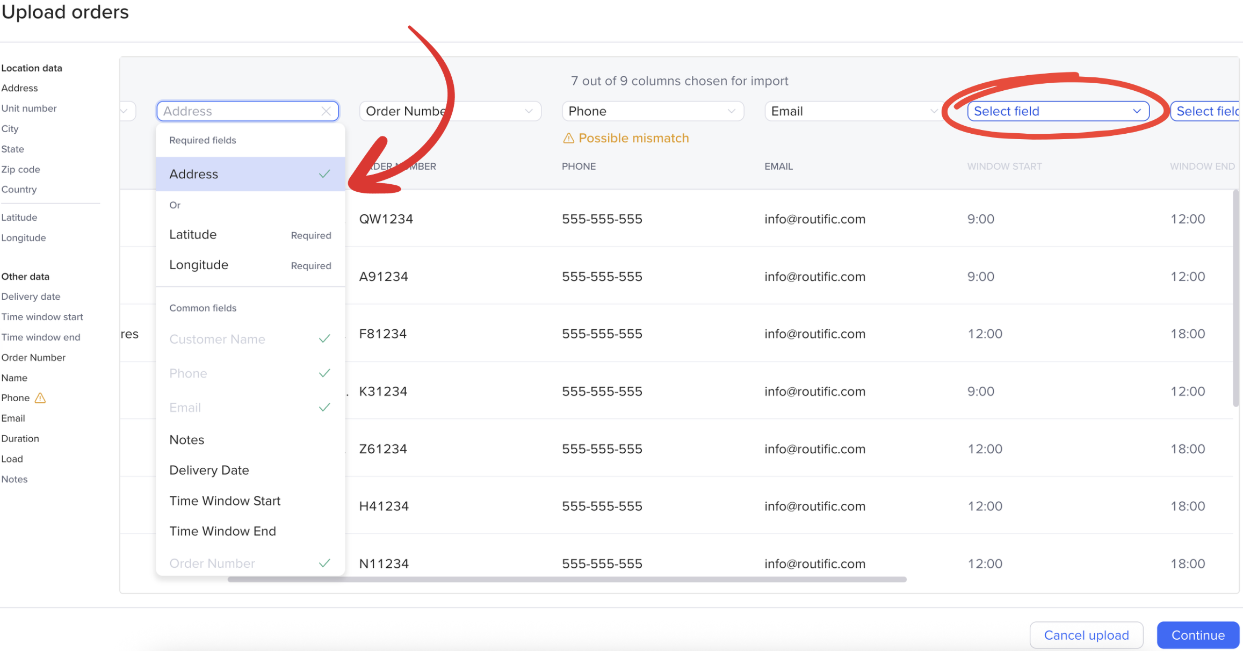Click Cancel upload button
1243x651 pixels.
tap(1086, 635)
